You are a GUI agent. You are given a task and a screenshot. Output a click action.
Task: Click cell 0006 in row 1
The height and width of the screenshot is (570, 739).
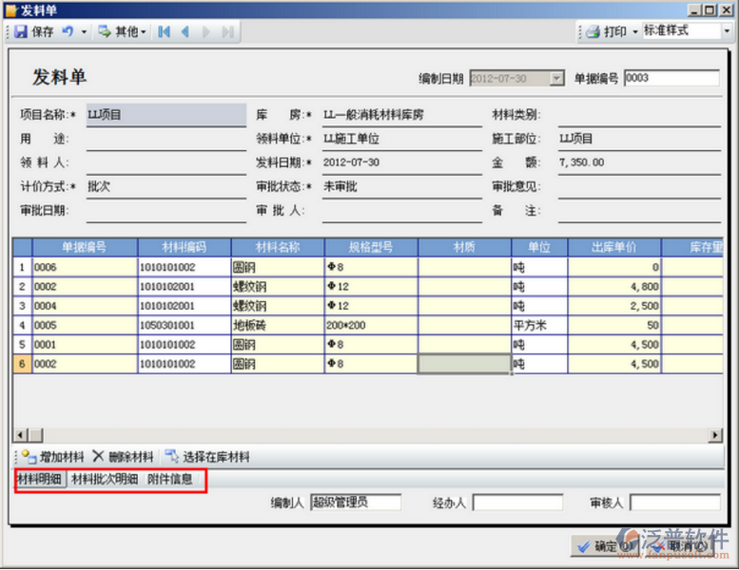point(85,267)
